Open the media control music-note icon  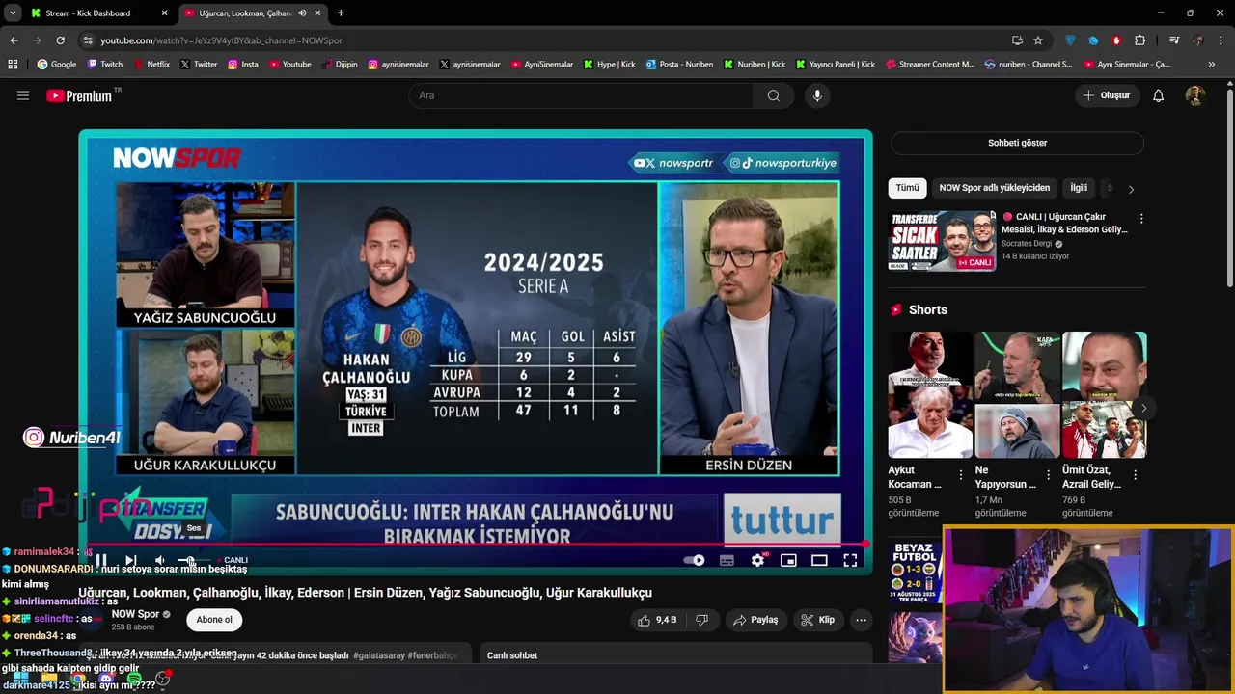[1174, 40]
